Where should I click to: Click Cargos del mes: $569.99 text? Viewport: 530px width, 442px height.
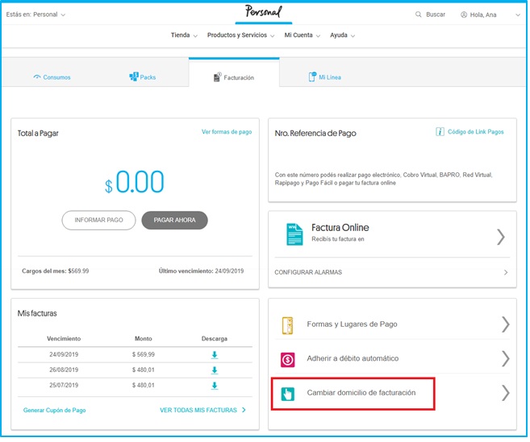point(56,272)
